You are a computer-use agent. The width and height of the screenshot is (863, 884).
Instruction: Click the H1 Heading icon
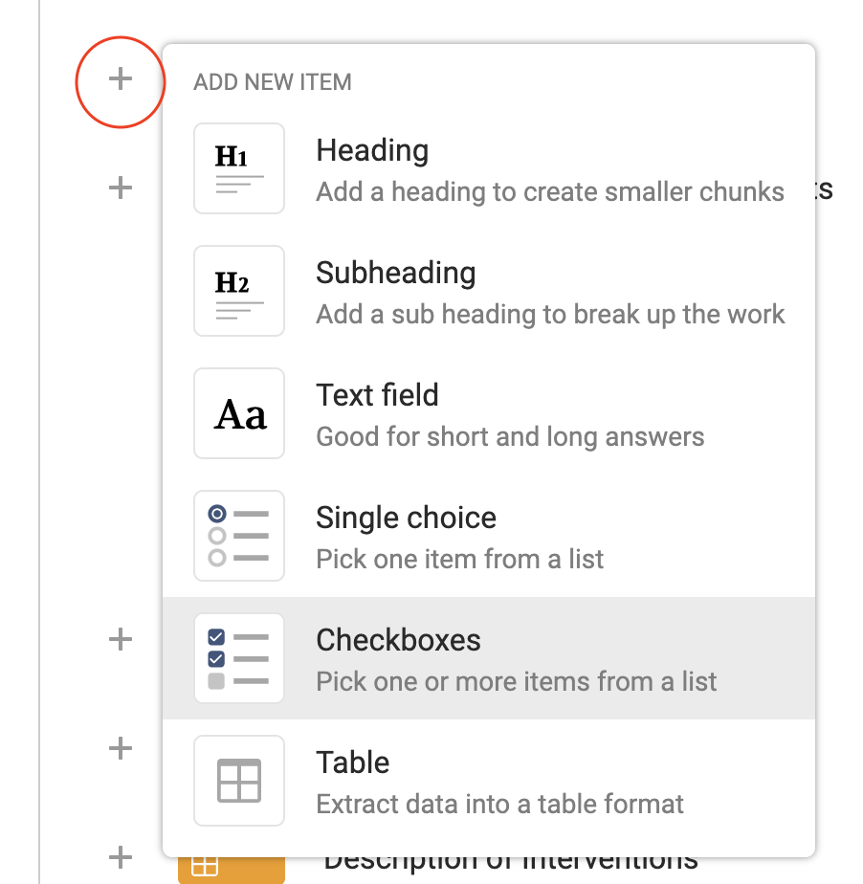(x=239, y=168)
